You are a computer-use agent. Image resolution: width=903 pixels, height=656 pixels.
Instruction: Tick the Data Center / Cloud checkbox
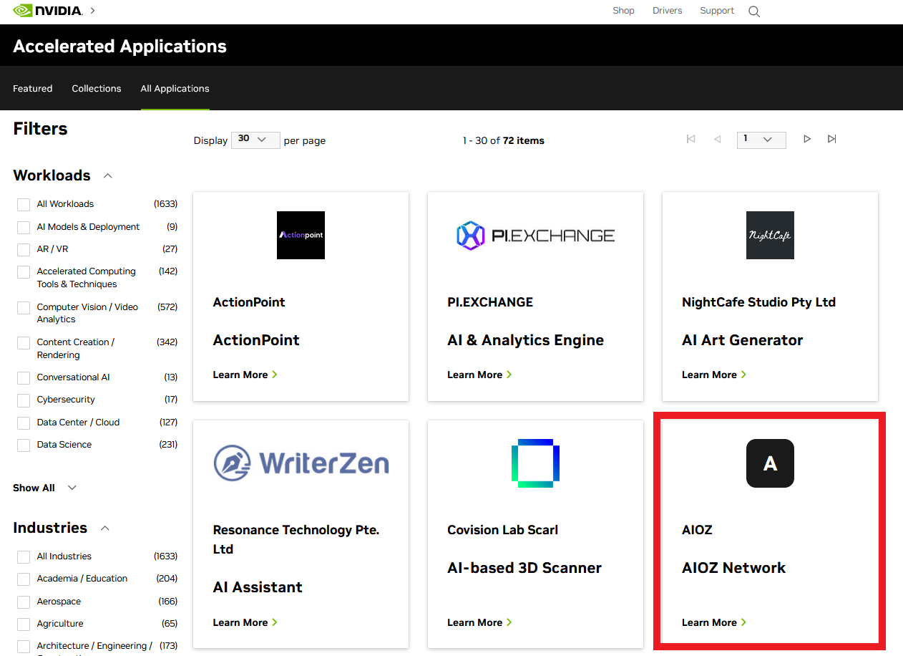coord(24,423)
